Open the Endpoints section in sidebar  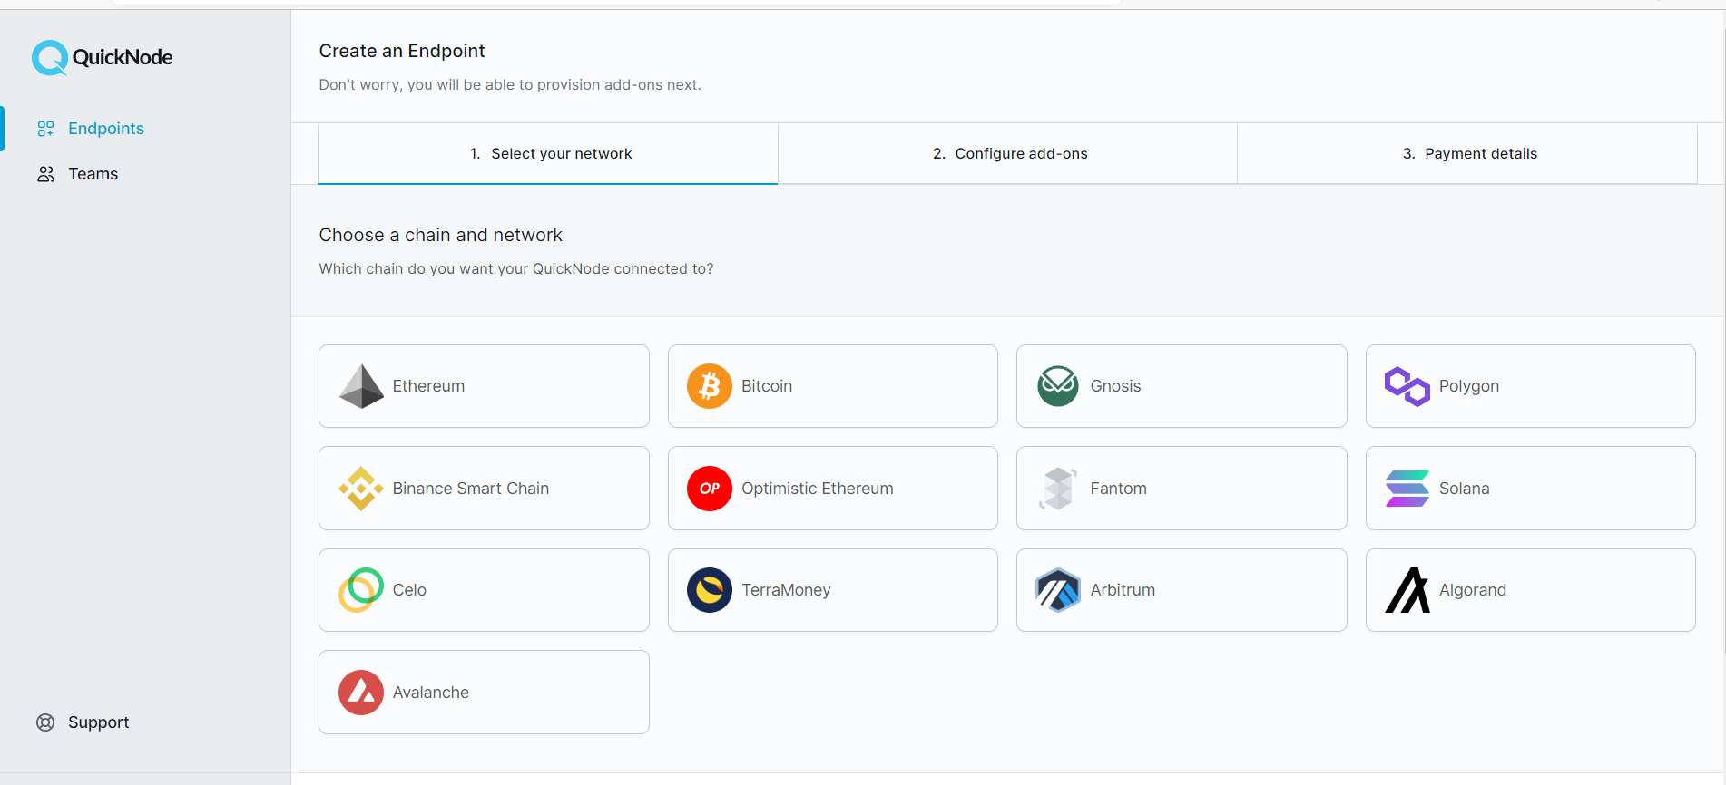click(106, 129)
